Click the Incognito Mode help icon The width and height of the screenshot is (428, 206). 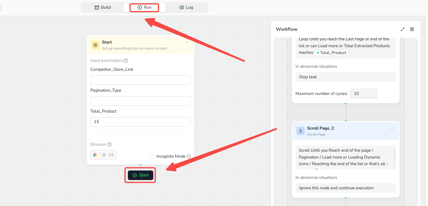[189, 156]
